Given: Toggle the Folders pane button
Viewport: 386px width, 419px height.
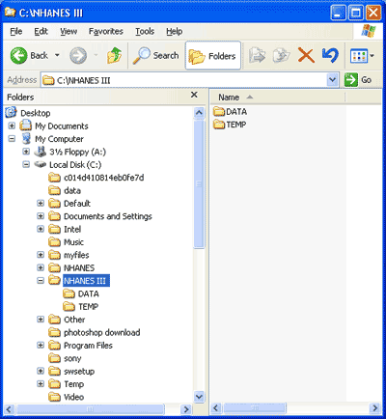Looking at the screenshot, I should tap(213, 56).
